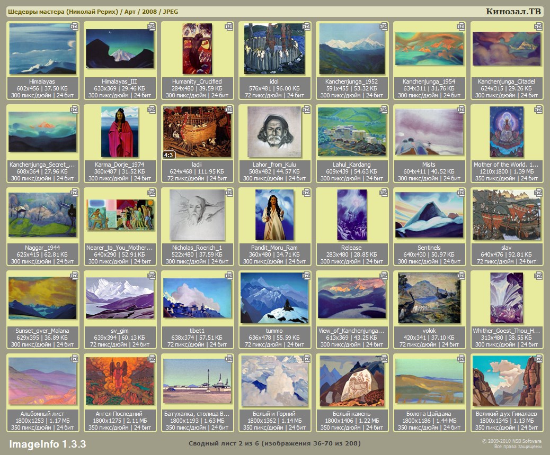The image size is (550, 455).
Task: Select the idol painting thumbnail
Action: (274, 49)
